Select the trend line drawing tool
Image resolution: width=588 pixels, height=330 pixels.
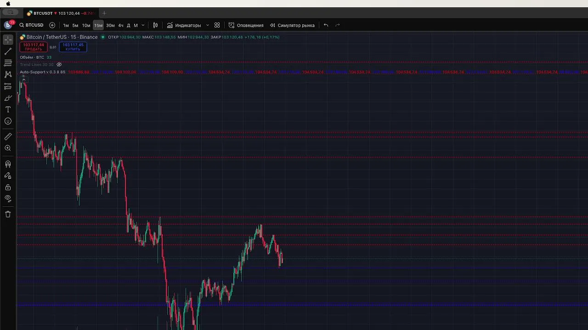(8, 52)
